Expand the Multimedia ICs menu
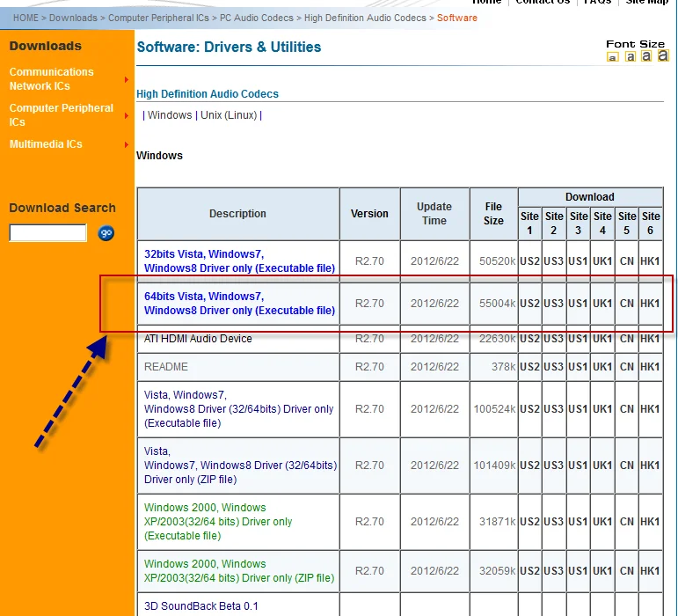The width and height of the screenshot is (678, 616). pyautogui.click(x=46, y=144)
